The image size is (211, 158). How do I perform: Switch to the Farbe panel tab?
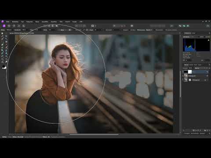point(193,33)
